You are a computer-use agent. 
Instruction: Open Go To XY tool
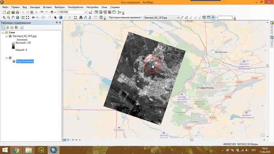click(90, 18)
